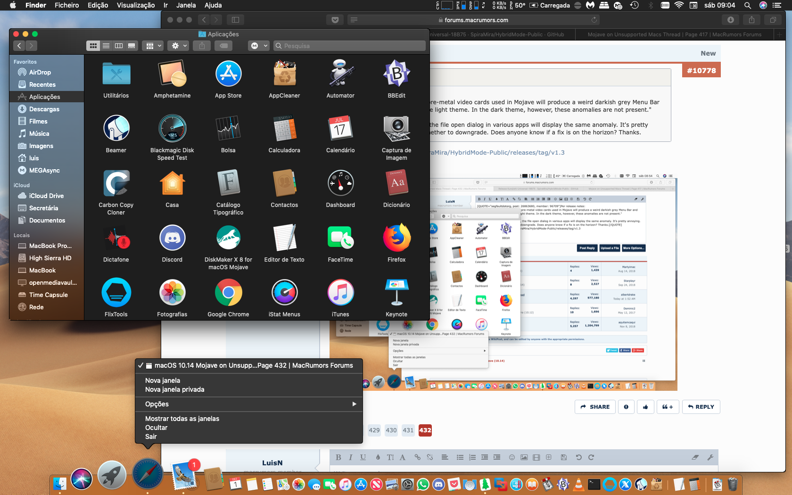Open the Trash in the Dock
Image resolution: width=792 pixels, height=495 pixels.
[732, 484]
